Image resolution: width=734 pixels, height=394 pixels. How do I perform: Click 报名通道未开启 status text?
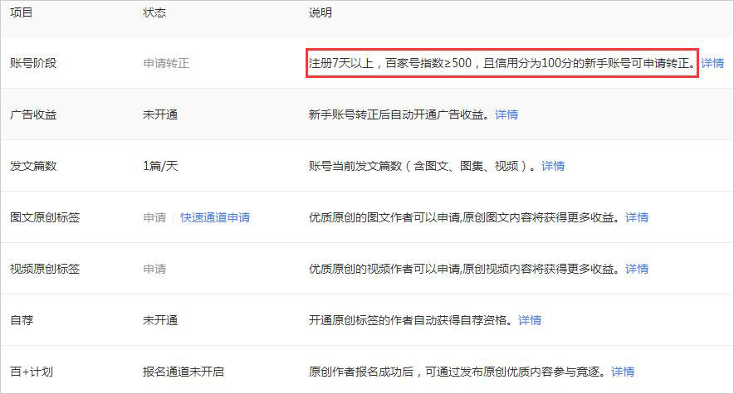pos(183,372)
